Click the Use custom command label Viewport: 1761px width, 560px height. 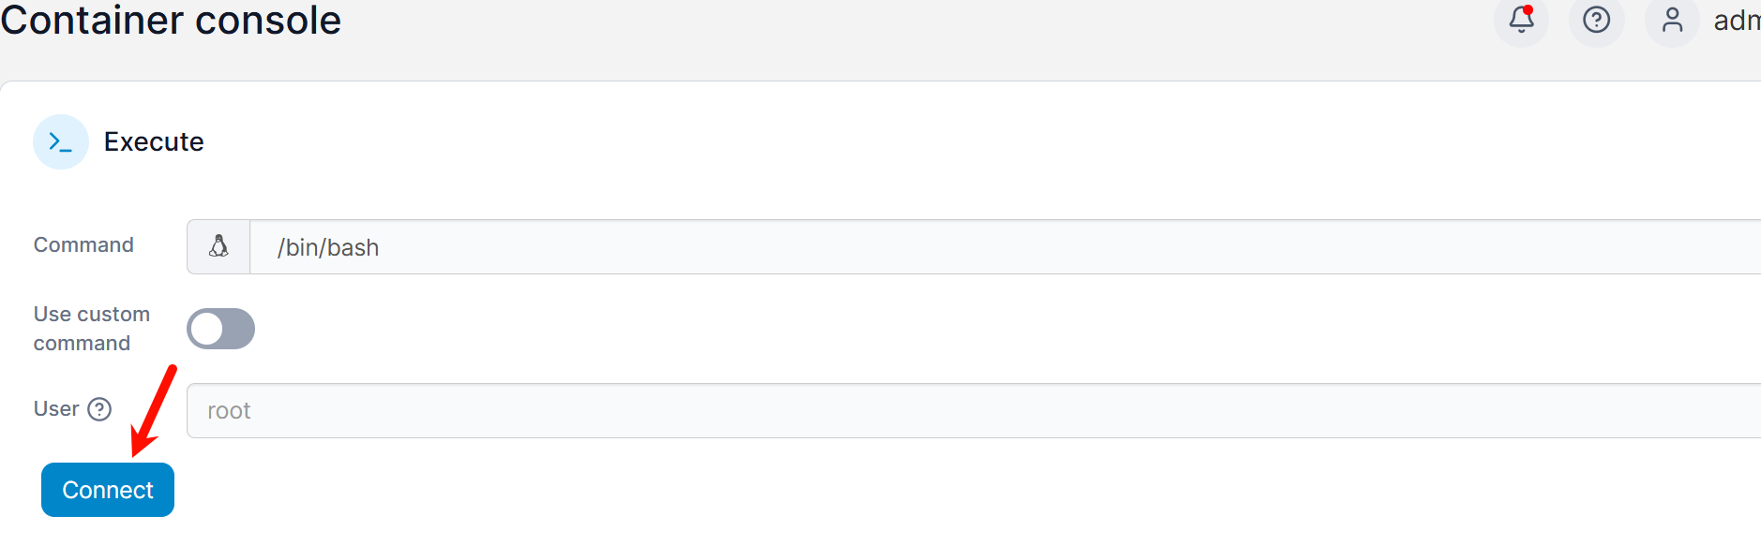tap(91, 329)
